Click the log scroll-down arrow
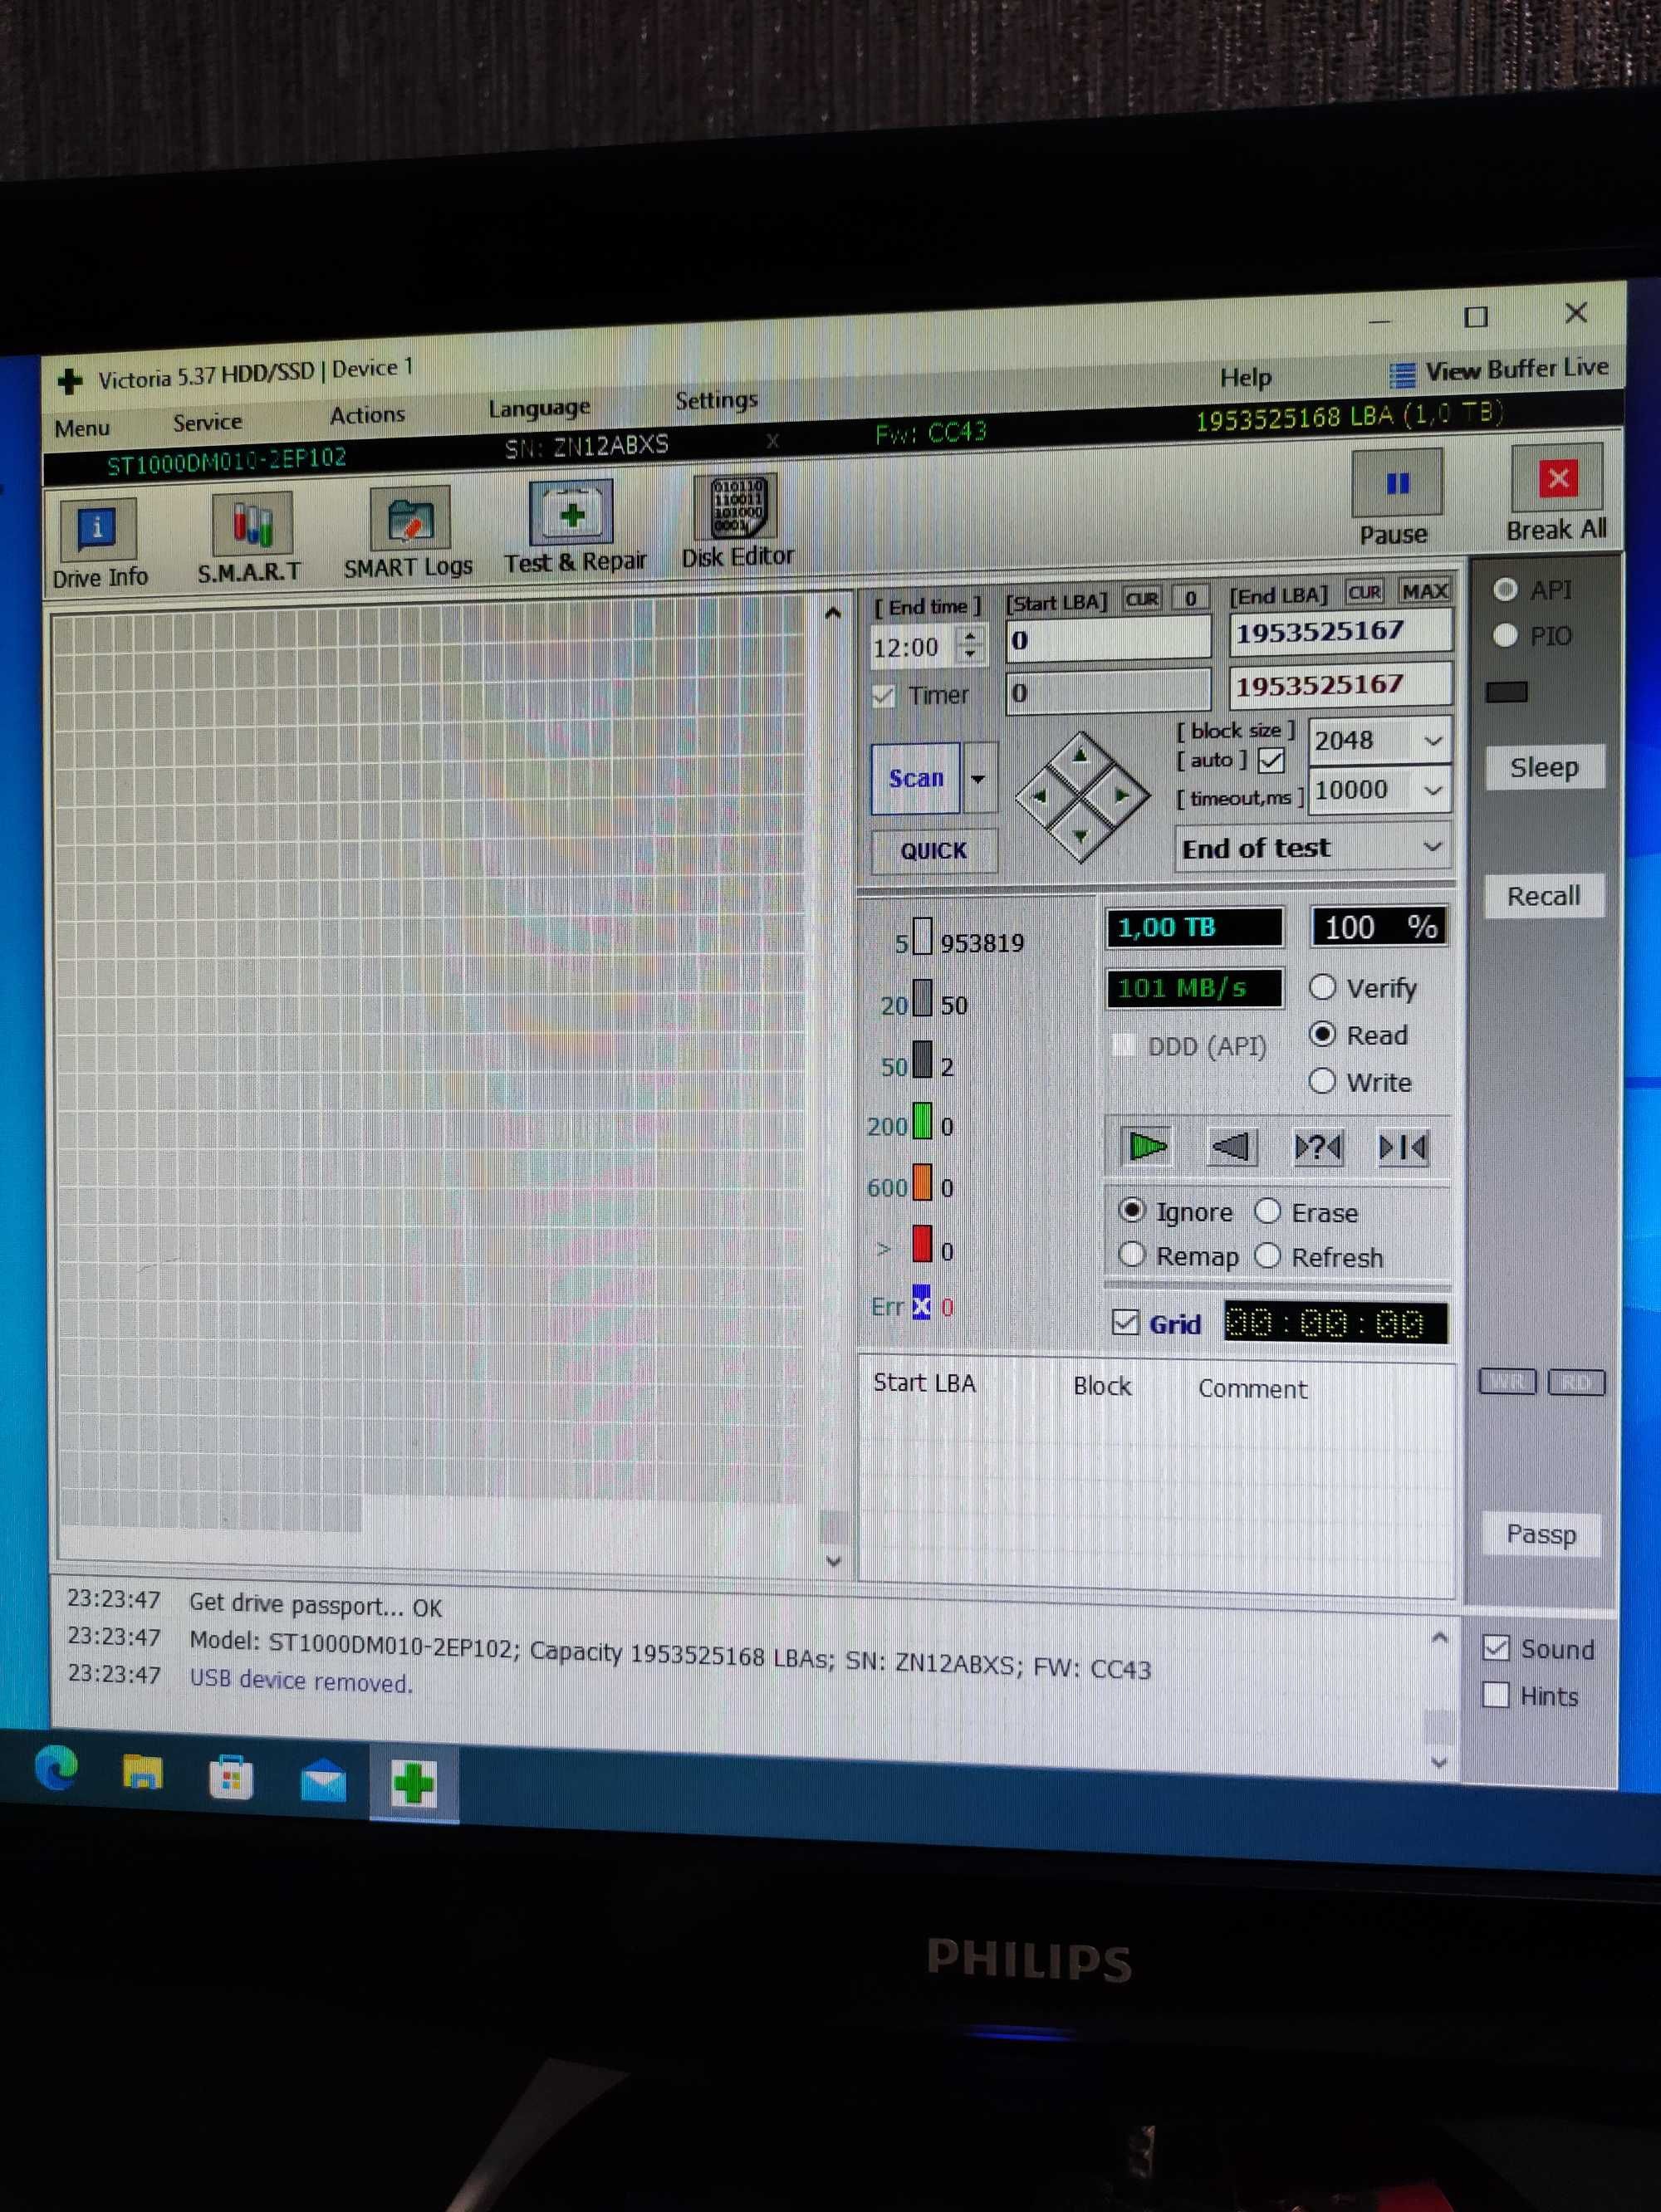This screenshot has height=2212, width=1661. (1439, 1763)
